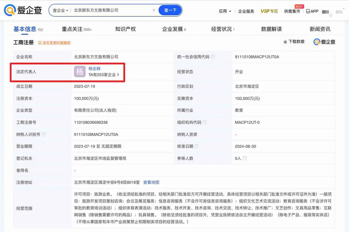Open the 供需集市 link

tap(292, 11)
